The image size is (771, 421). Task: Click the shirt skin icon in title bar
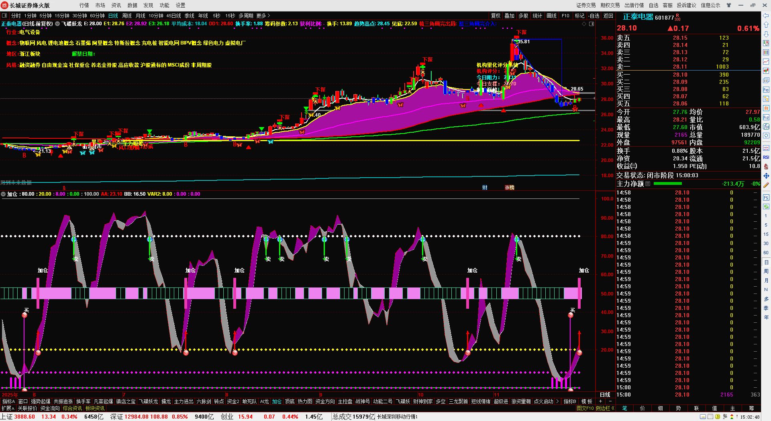click(729, 5)
